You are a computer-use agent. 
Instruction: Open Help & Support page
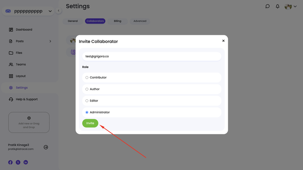pyautogui.click(x=27, y=99)
